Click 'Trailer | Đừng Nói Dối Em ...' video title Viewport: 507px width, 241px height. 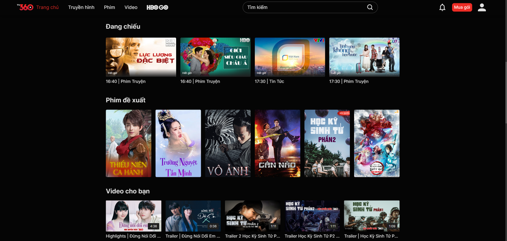193,236
